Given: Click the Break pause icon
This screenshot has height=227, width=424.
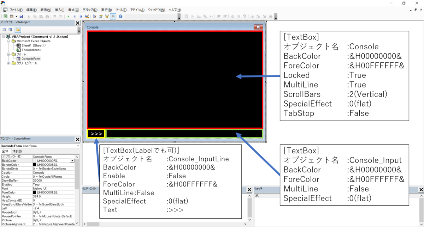Looking at the screenshot, I should point(75,16).
